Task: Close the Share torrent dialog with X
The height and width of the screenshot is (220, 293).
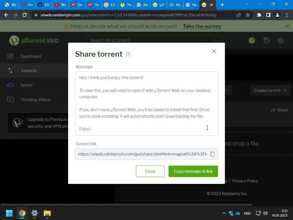Action: point(214,51)
